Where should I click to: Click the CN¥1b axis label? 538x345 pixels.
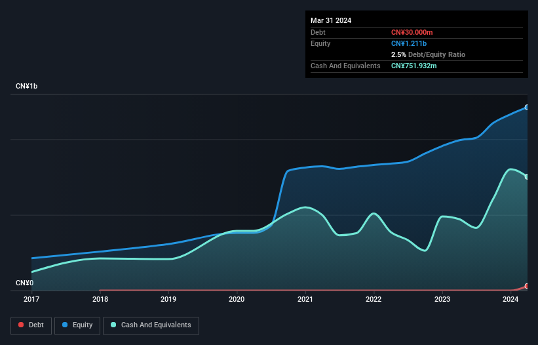point(26,86)
